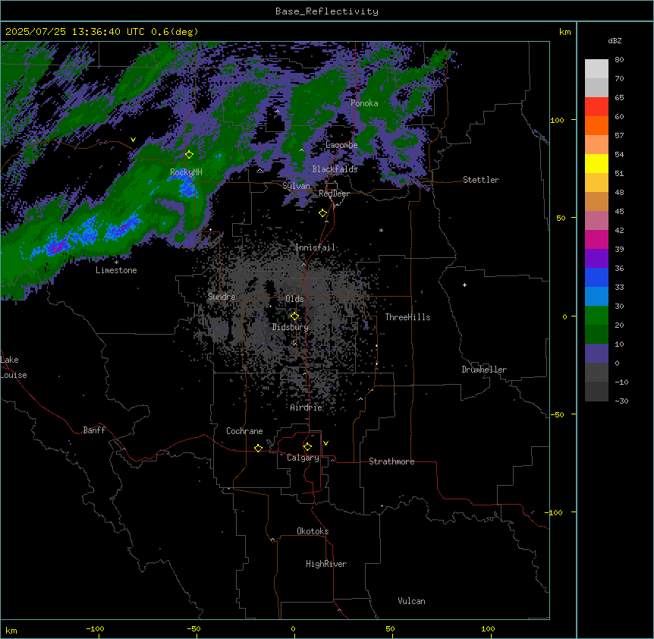The width and height of the screenshot is (654, 639).
Task: Pick the deep orange 57-60 dBZ legend swatch
Action: tap(596, 126)
